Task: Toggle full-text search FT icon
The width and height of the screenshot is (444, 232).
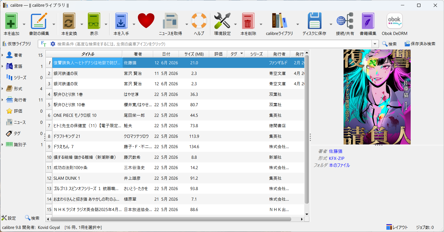Action: pyautogui.click(x=44, y=44)
